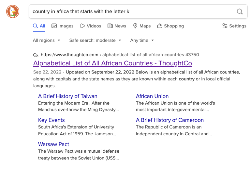The width and height of the screenshot is (250, 169).
Task: Open the A Brief History of Taiwan link
Action: 68,96
